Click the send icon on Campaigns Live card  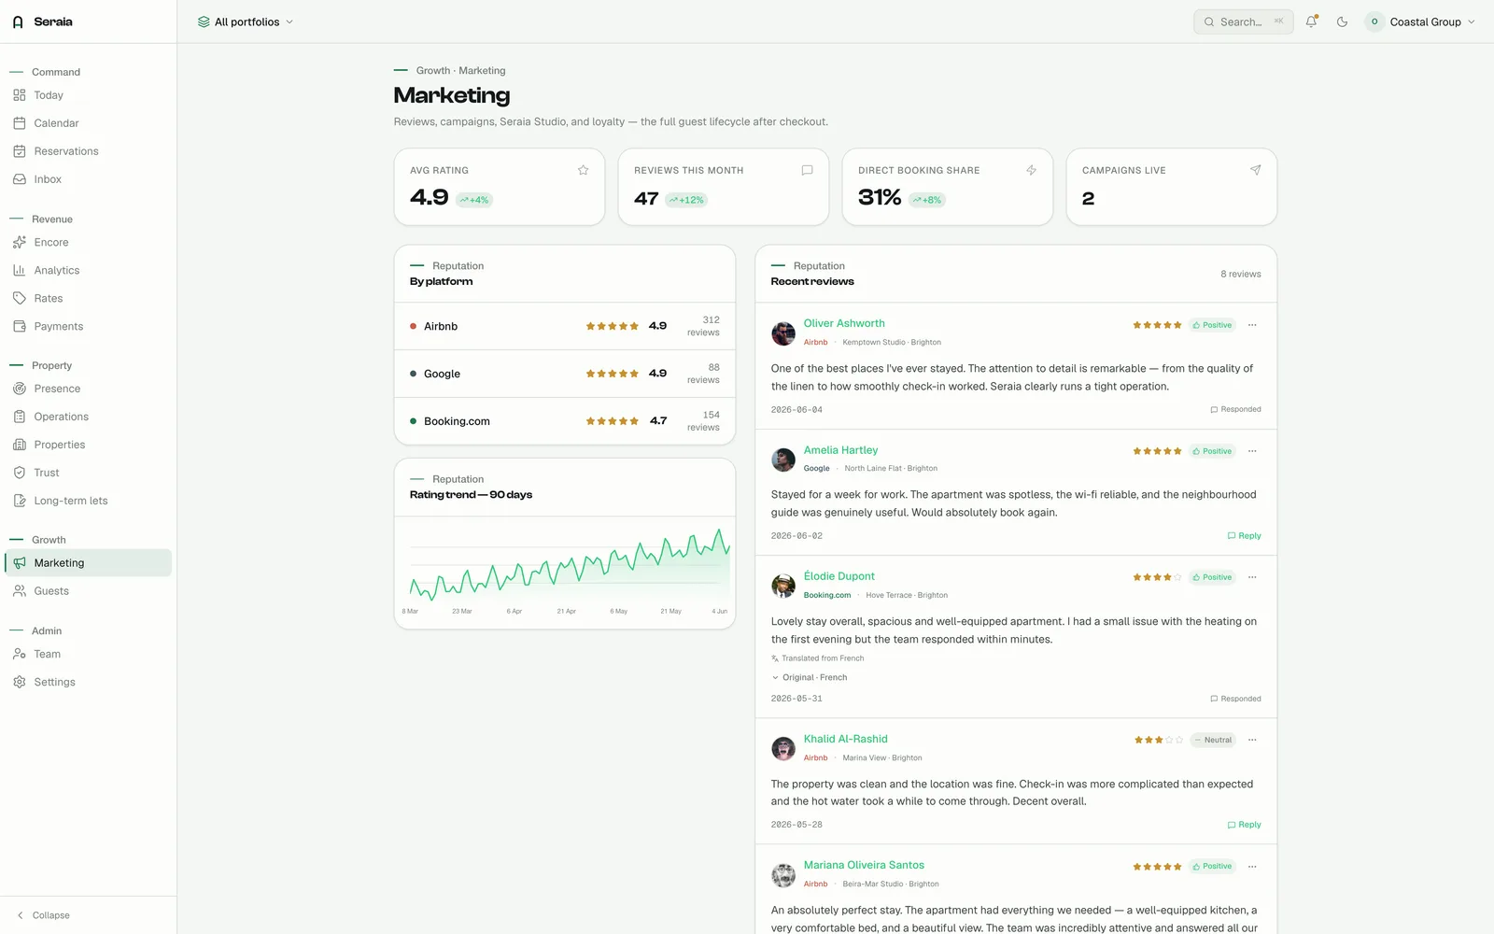[1255, 170]
